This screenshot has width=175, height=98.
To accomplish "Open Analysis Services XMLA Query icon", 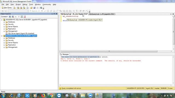I will pyautogui.click(x=24, y=8).
